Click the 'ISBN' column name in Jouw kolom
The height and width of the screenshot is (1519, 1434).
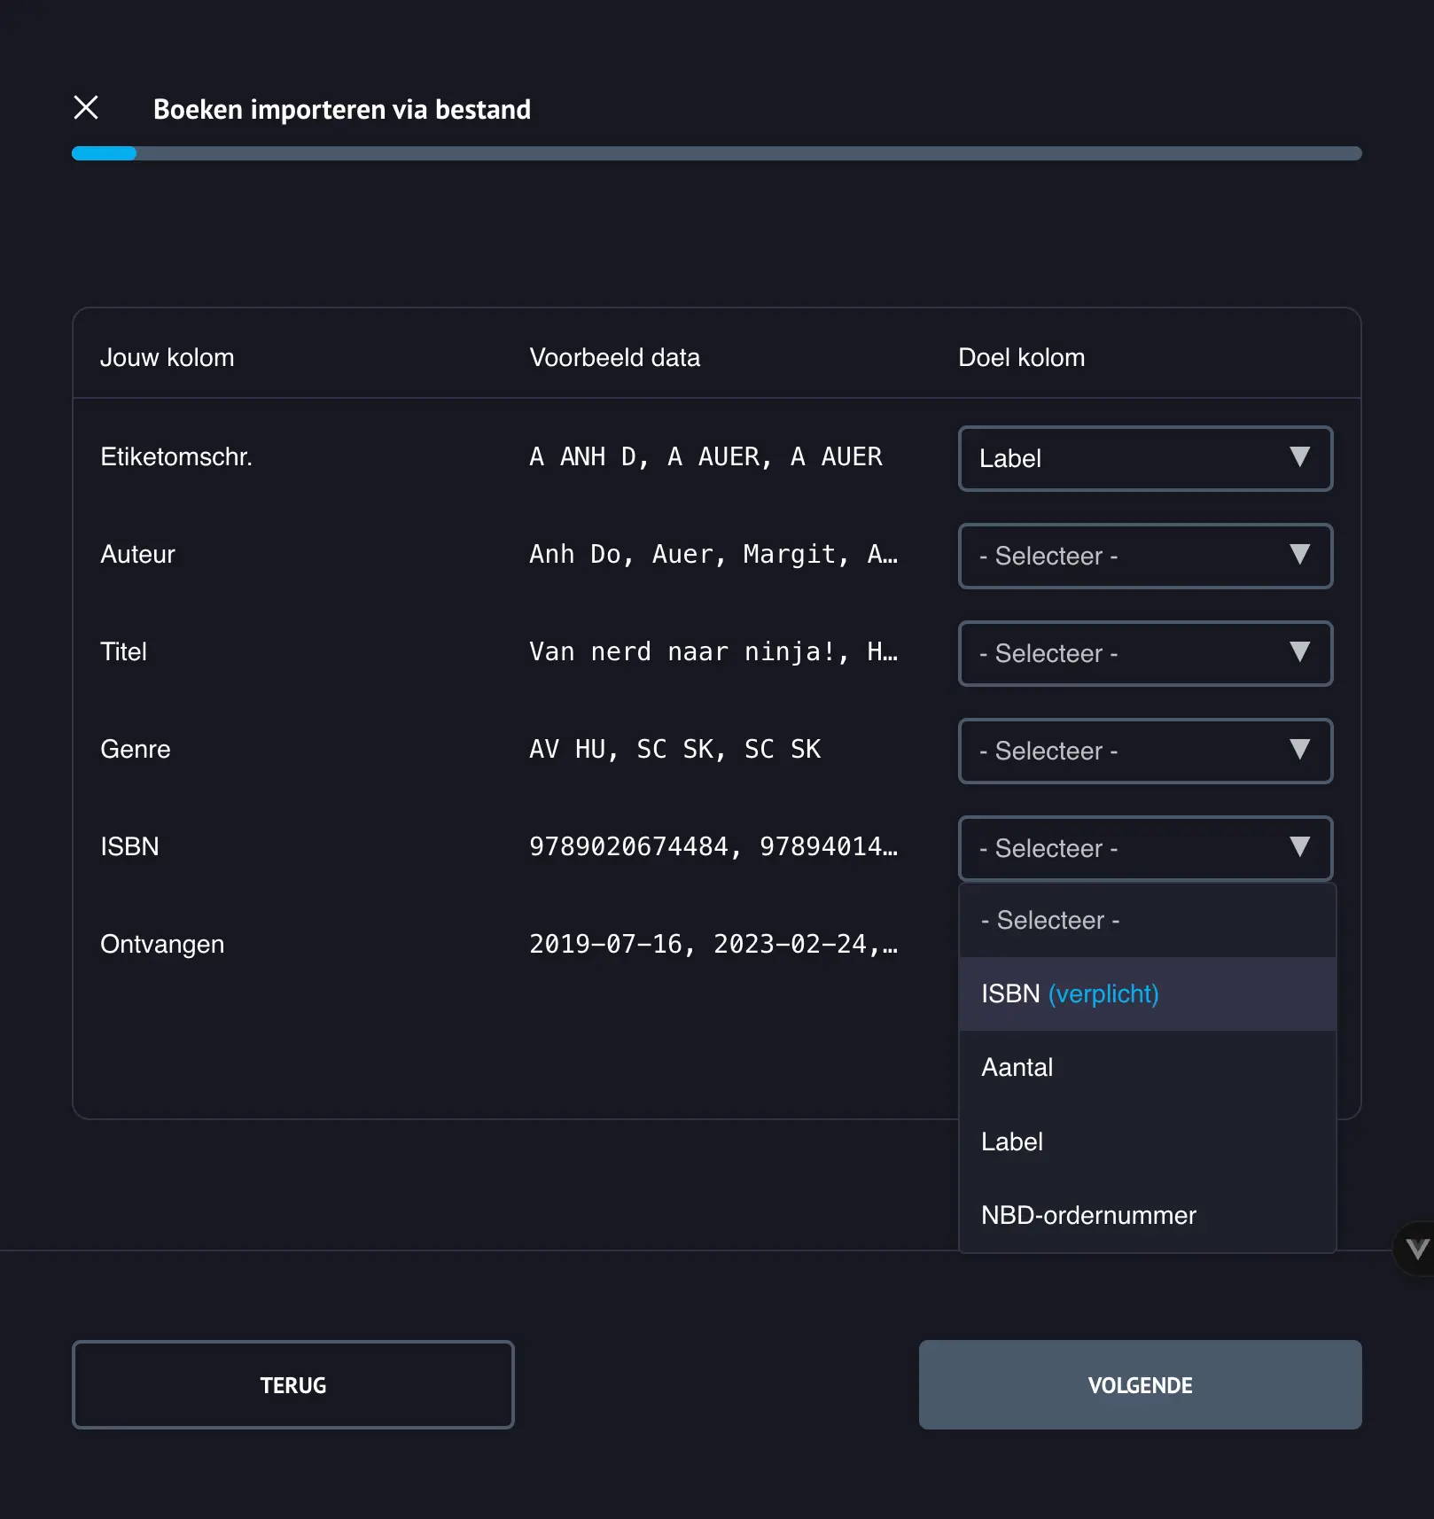click(129, 847)
